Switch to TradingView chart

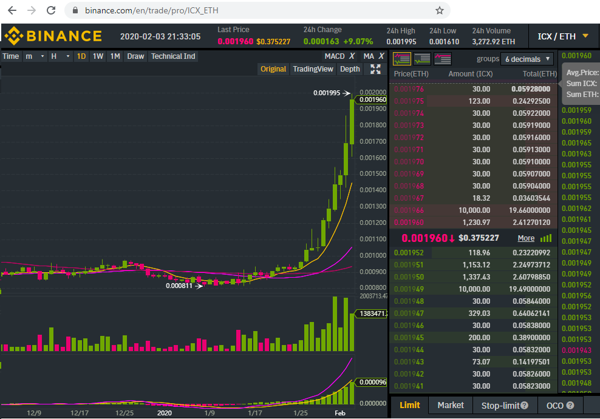tap(313, 69)
